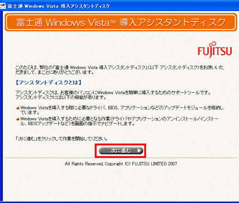Click the first orange bullet about update modules
239x203 pixels.
pyautogui.click(x=18, y=108)
